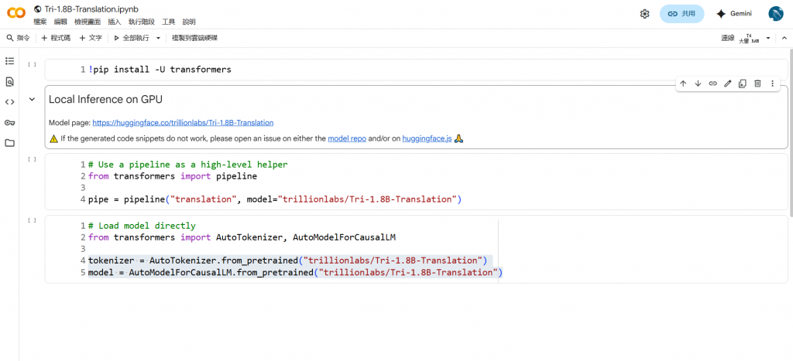Open the secrets key icon in sidebar
The height and width of the screenshot is (361, 793).
click(9, 122)
